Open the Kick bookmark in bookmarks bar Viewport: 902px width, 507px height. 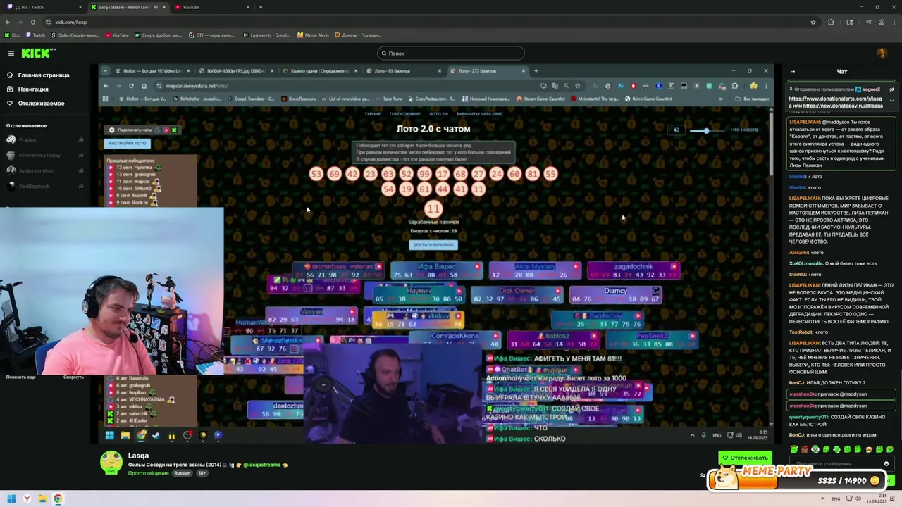point(12,35)
